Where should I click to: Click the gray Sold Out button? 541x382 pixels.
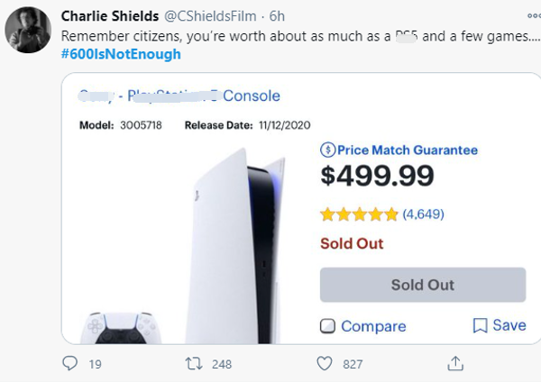coord(422,285)
